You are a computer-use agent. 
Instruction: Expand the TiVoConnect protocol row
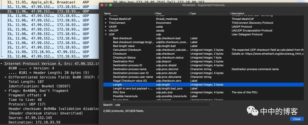pyautogui.click(x=106, y=23)
